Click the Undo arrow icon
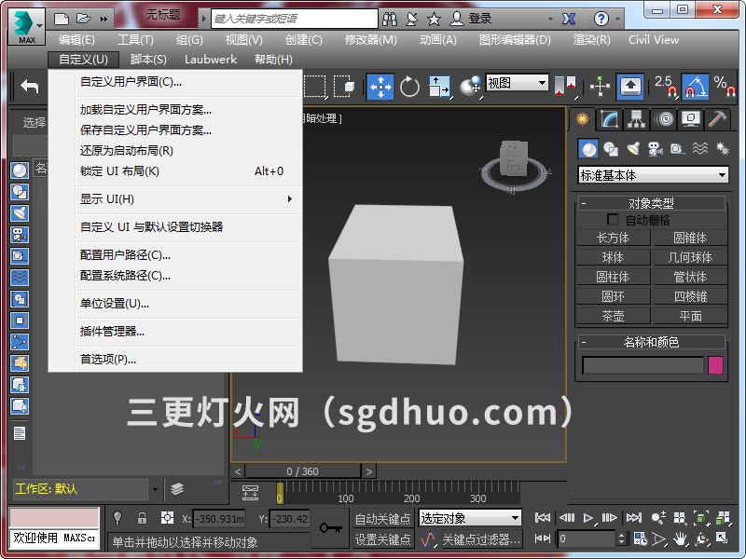This screenshot has height=559, width=746. point(30,86)
